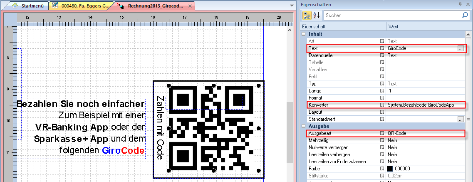Image resolution: width=473 pixels, height=182 pixels.
Task: Pin the Eigenschaften panel
Action: point(460,4)
